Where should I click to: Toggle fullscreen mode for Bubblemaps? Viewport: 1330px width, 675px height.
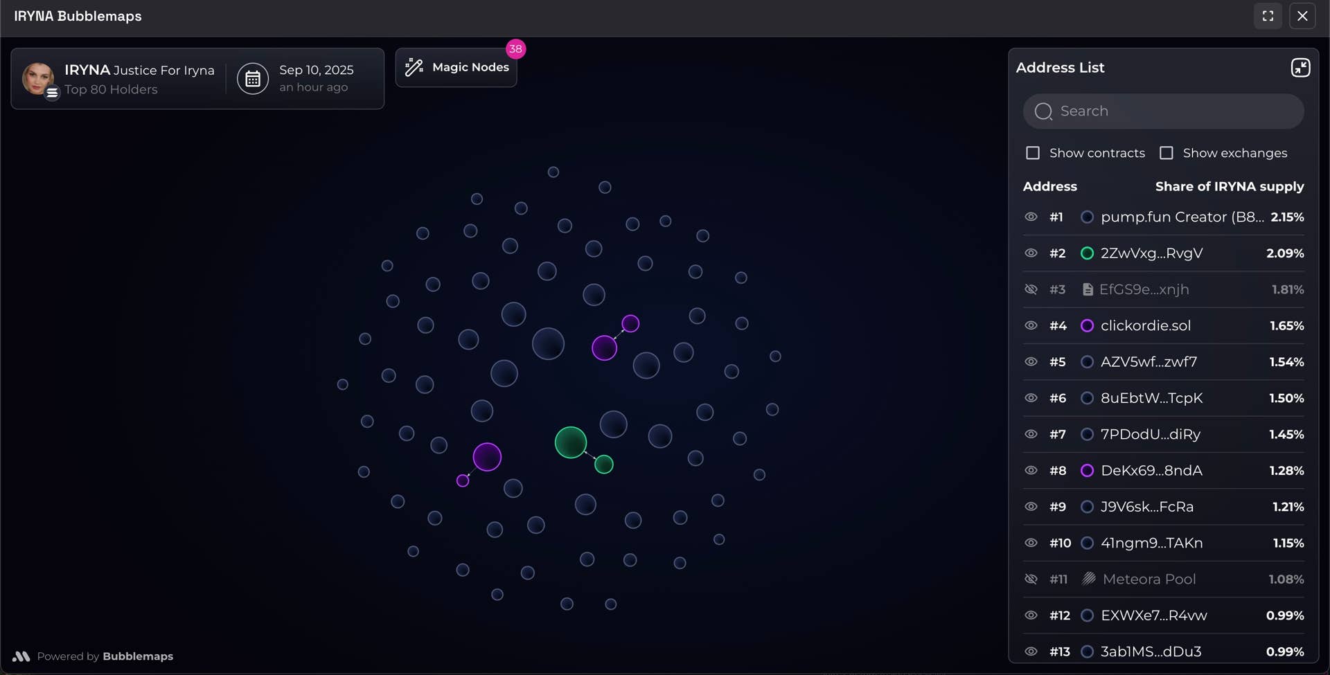[1268, 16]
